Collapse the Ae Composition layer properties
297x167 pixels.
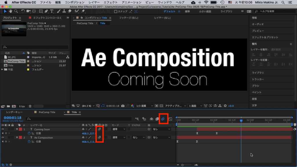17,137
